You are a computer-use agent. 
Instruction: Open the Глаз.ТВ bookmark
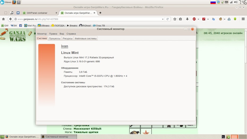tap(99, 26)
